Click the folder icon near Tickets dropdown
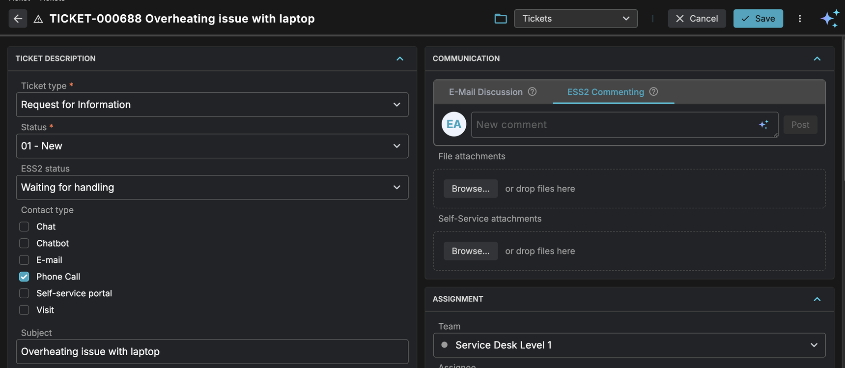 (500, 19)
